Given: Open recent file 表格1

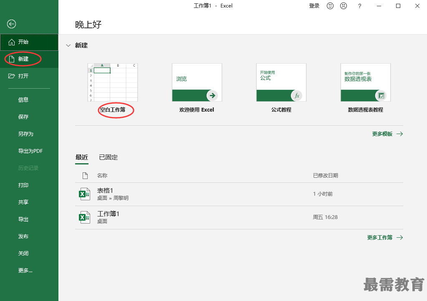Looking at the screenshot, I should (239, 194).
